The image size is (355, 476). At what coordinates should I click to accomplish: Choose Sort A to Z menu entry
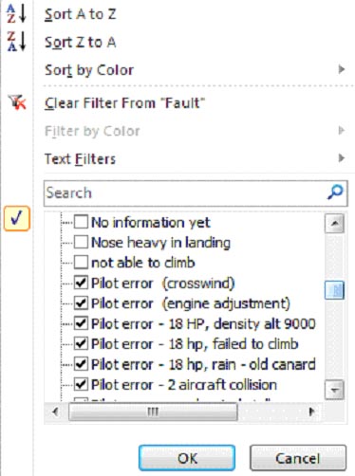[80, 14]
